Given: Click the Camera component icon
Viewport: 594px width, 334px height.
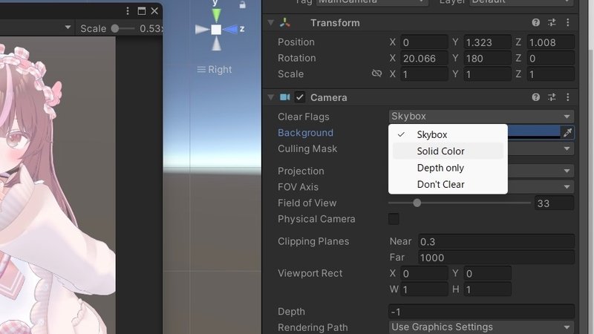Looking at the screenshot, I should tap(285, 97).
